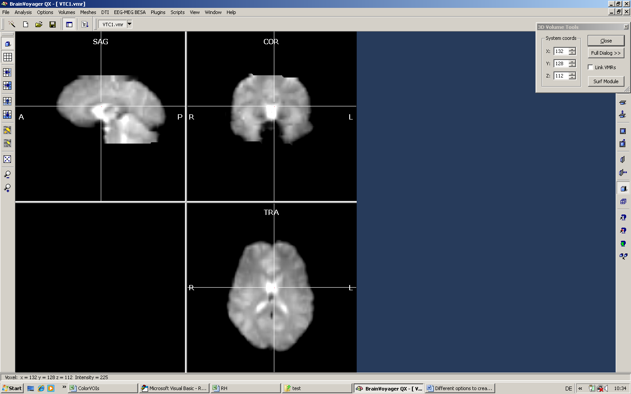This screenshot has height=394, width=631.
Task: Open the Meshes menu
Action: (x=88, y=12)
